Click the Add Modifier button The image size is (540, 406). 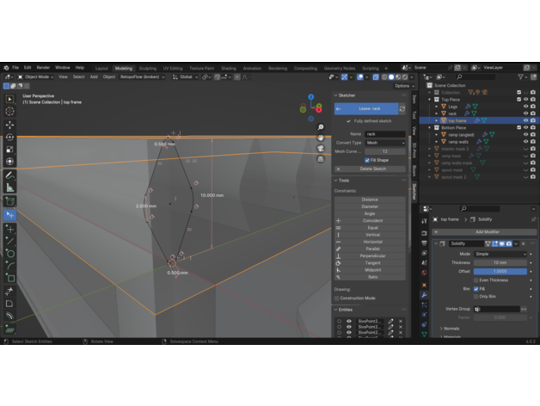(x=487, y=231)
